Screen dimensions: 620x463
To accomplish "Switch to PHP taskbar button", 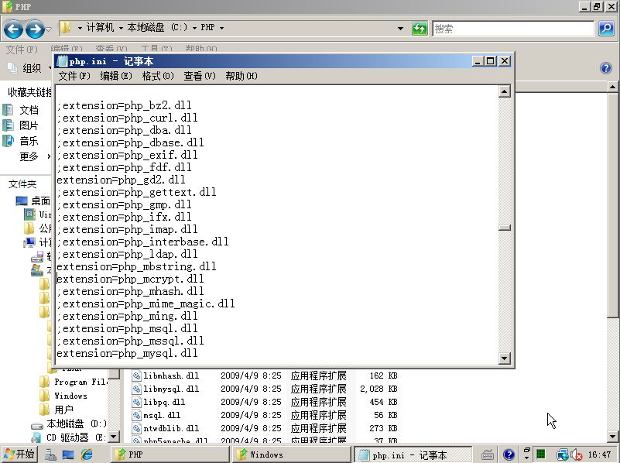I will click(x=169, y=454).
